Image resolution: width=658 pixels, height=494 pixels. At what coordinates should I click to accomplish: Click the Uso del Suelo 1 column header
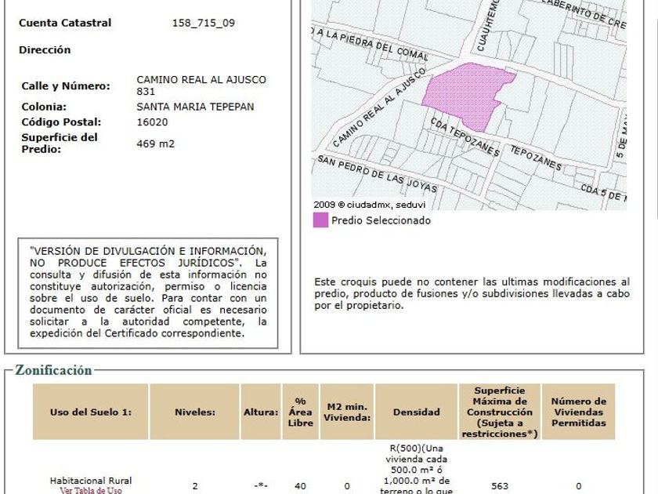click(x=91, y=412)
